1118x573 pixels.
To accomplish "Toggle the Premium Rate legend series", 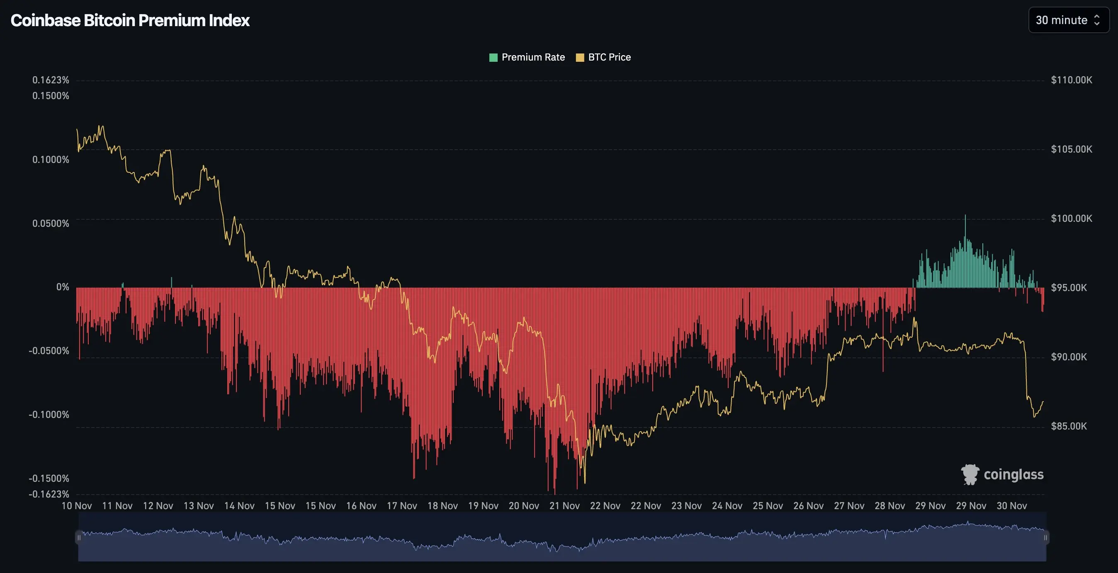I will [533, 57].
